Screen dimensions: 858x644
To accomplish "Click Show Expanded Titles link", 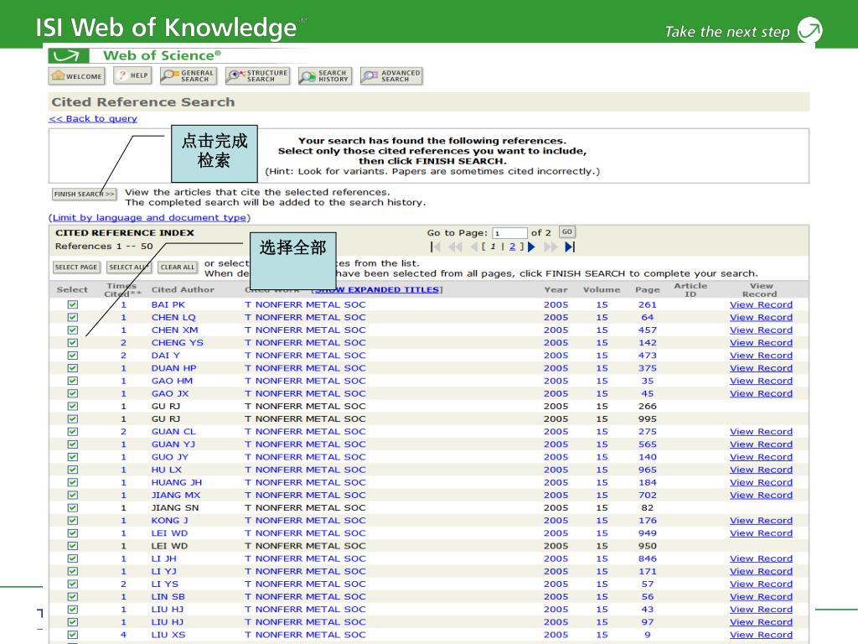I will (x=378, y=289).
